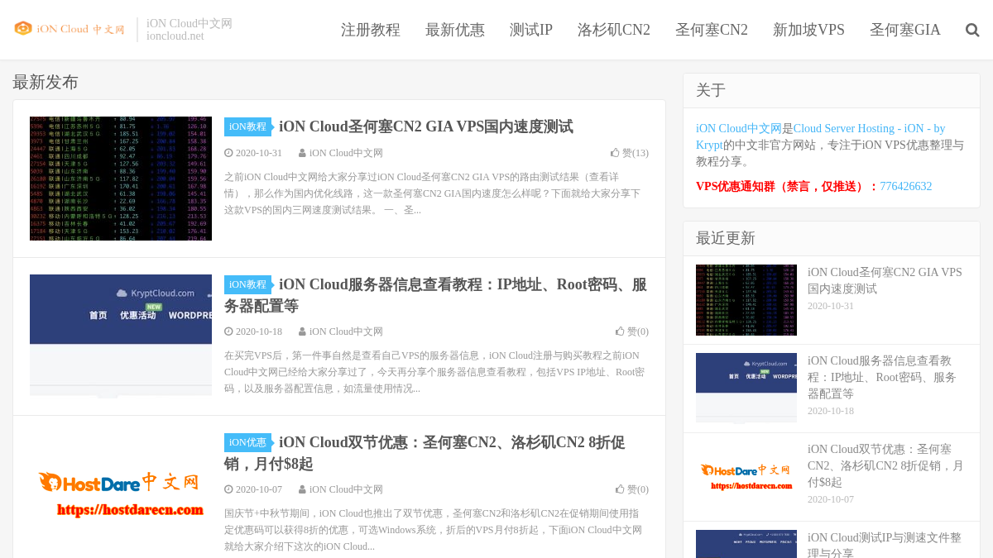Screen dimensions: 993x558
Task: Open the search magnifier icon
Action: click(972, 30)
